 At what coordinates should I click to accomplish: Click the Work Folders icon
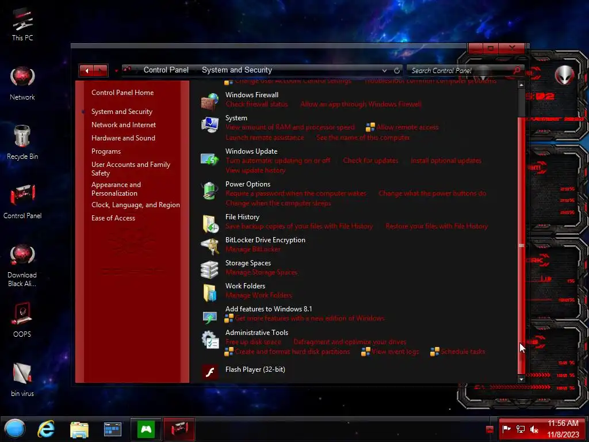click(209, 293)
